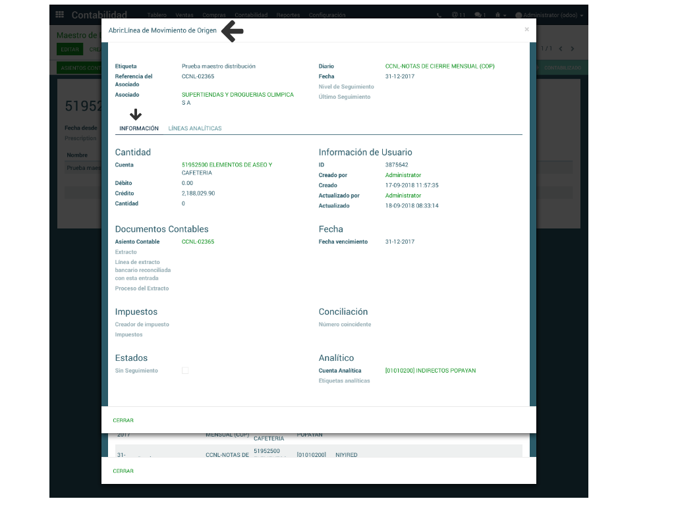Select the Información tab
The width and height of the screenshot is (674, 505).
139,128
